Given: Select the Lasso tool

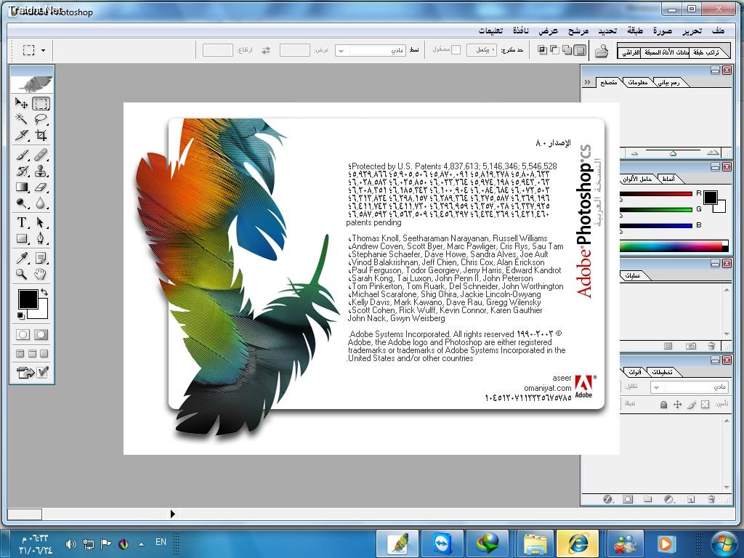Looking at the screenshot, I should pos(41,118).
